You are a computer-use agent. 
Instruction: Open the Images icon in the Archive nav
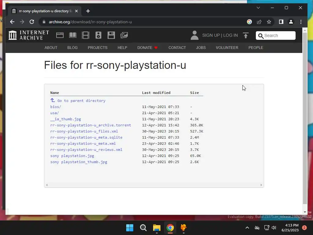[x=124, y=35]
